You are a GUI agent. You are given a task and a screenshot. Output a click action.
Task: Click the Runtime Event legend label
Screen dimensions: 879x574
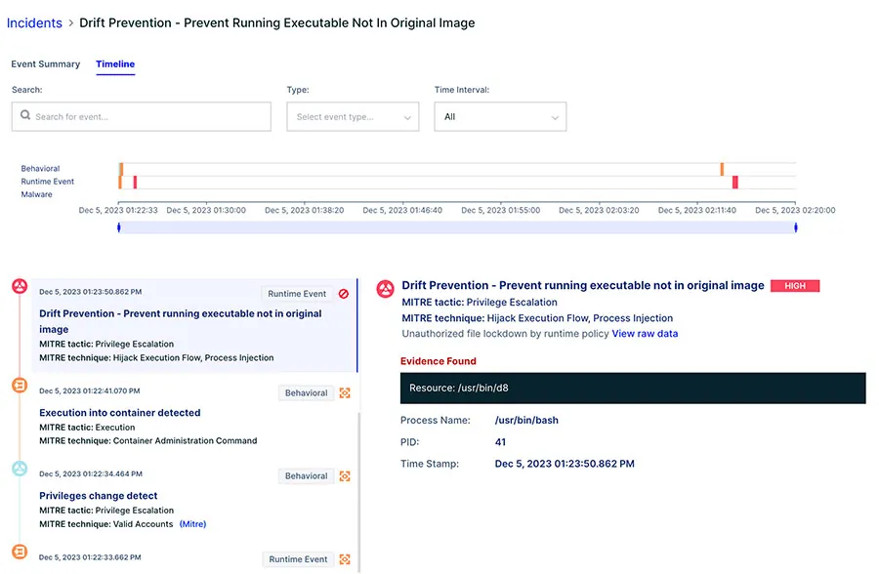48,181
